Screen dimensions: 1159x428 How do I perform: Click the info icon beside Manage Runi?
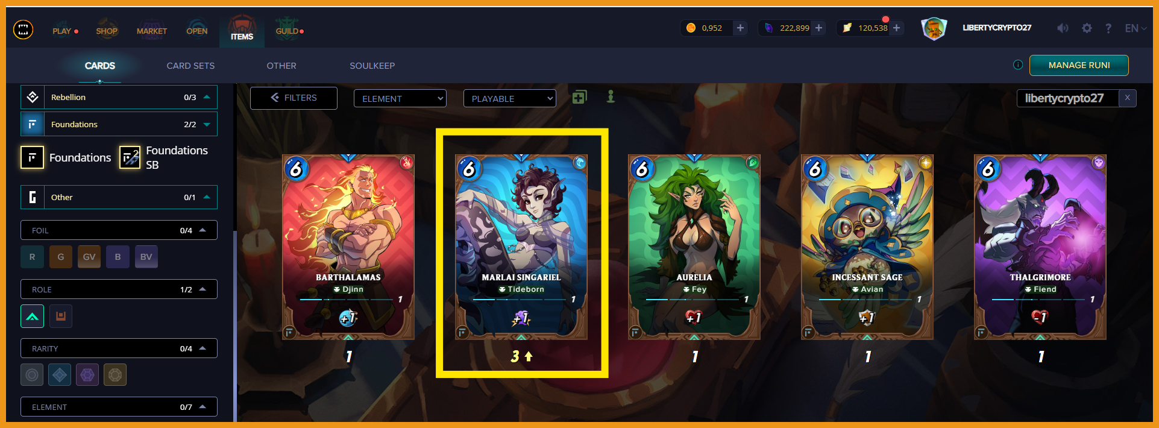point(1018,65)
